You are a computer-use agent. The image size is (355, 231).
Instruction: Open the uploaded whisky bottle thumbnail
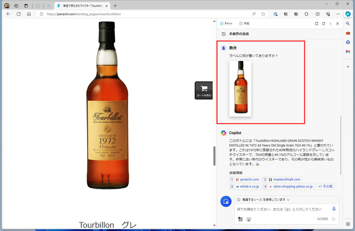[x=240, y=89]
